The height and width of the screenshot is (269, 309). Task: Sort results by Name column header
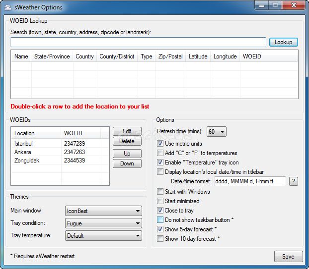tap(21, 56)
